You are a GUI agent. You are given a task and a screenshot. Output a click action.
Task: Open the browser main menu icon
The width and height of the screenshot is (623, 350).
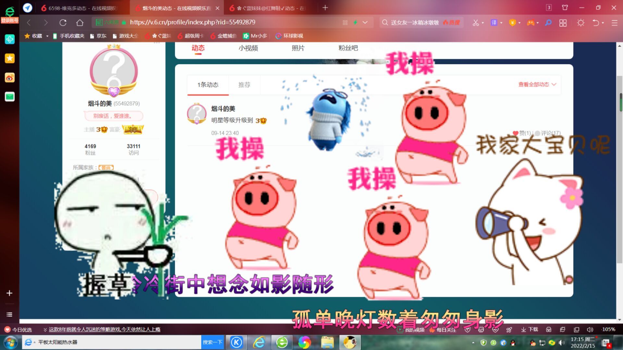(x=614, y=23)
